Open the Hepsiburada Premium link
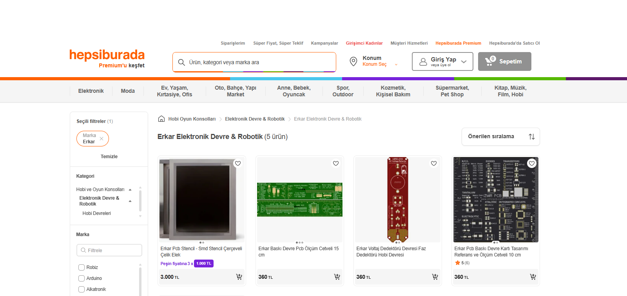The width and height of the screenshot is (627, 296). point(458,43)
